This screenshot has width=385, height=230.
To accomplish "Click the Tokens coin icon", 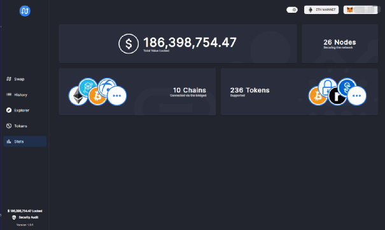I will coord(9,126).
